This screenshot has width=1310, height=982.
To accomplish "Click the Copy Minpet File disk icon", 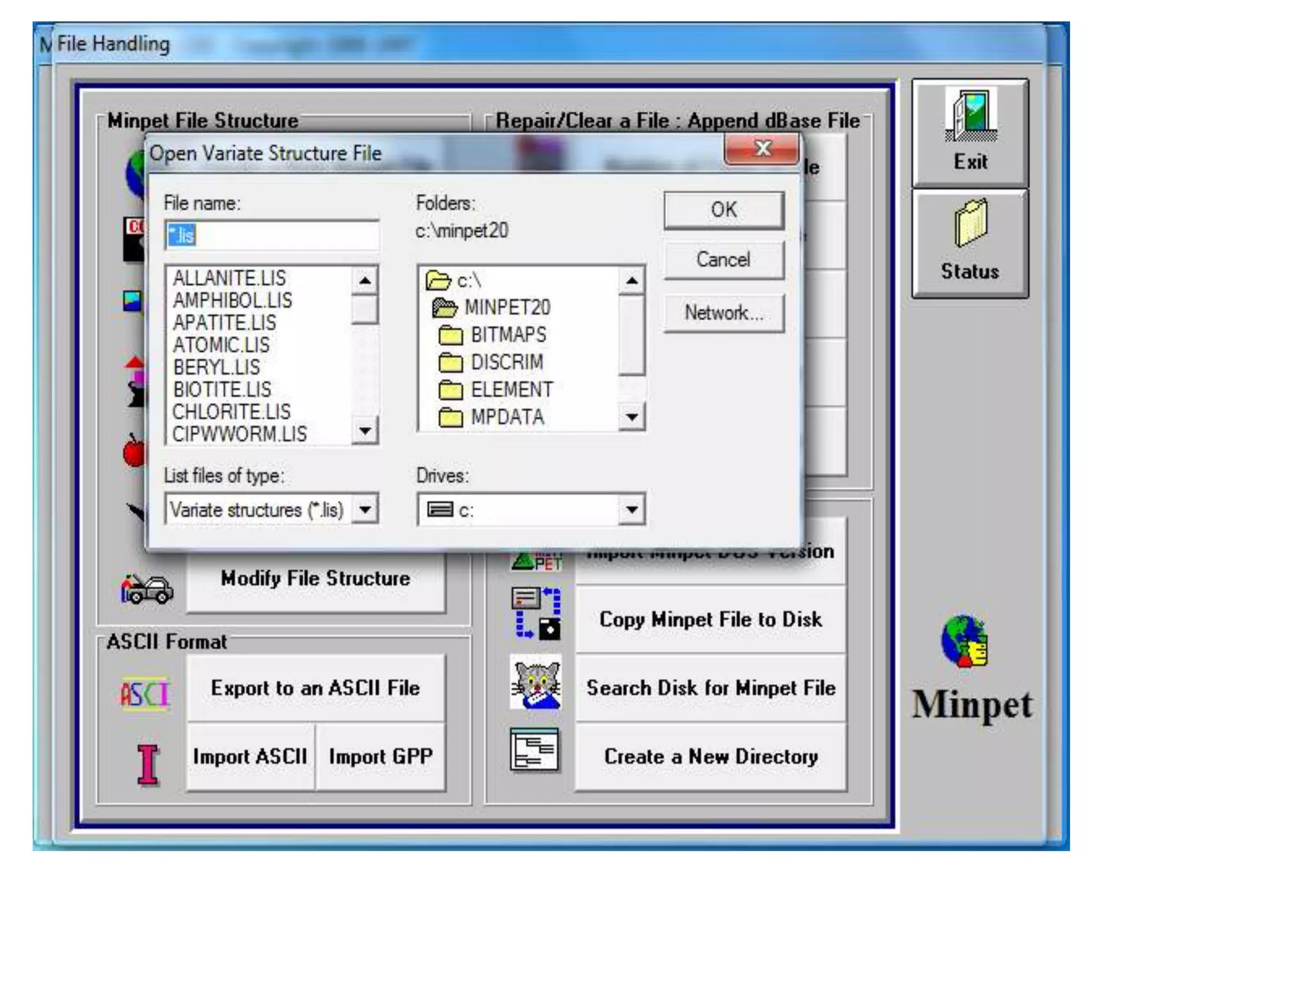I will click(x=536, y=614).
